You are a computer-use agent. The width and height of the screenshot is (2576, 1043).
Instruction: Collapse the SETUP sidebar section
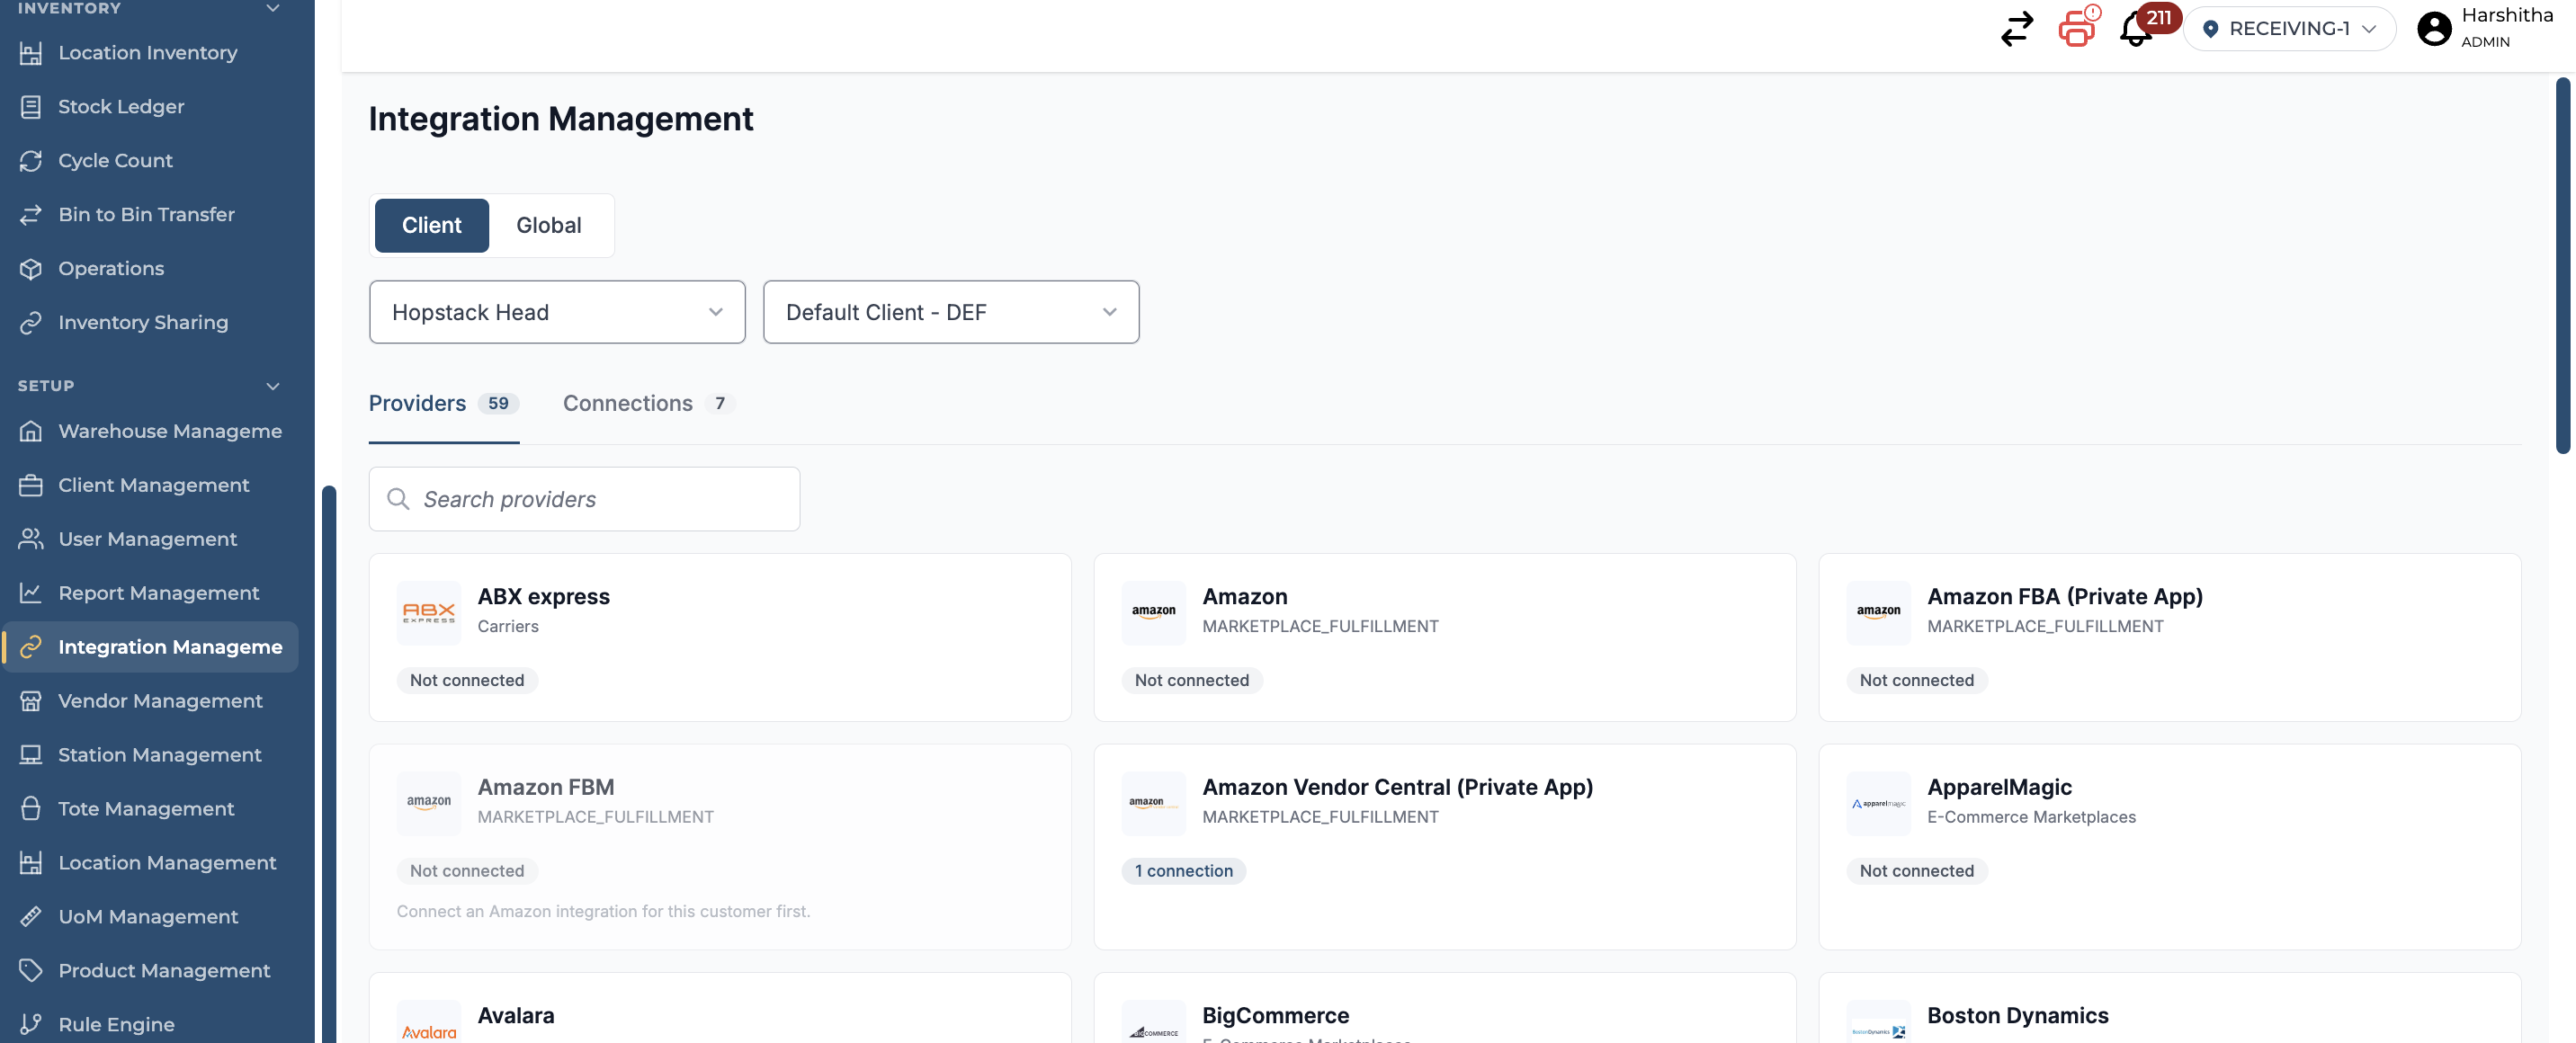pos(273,387)
